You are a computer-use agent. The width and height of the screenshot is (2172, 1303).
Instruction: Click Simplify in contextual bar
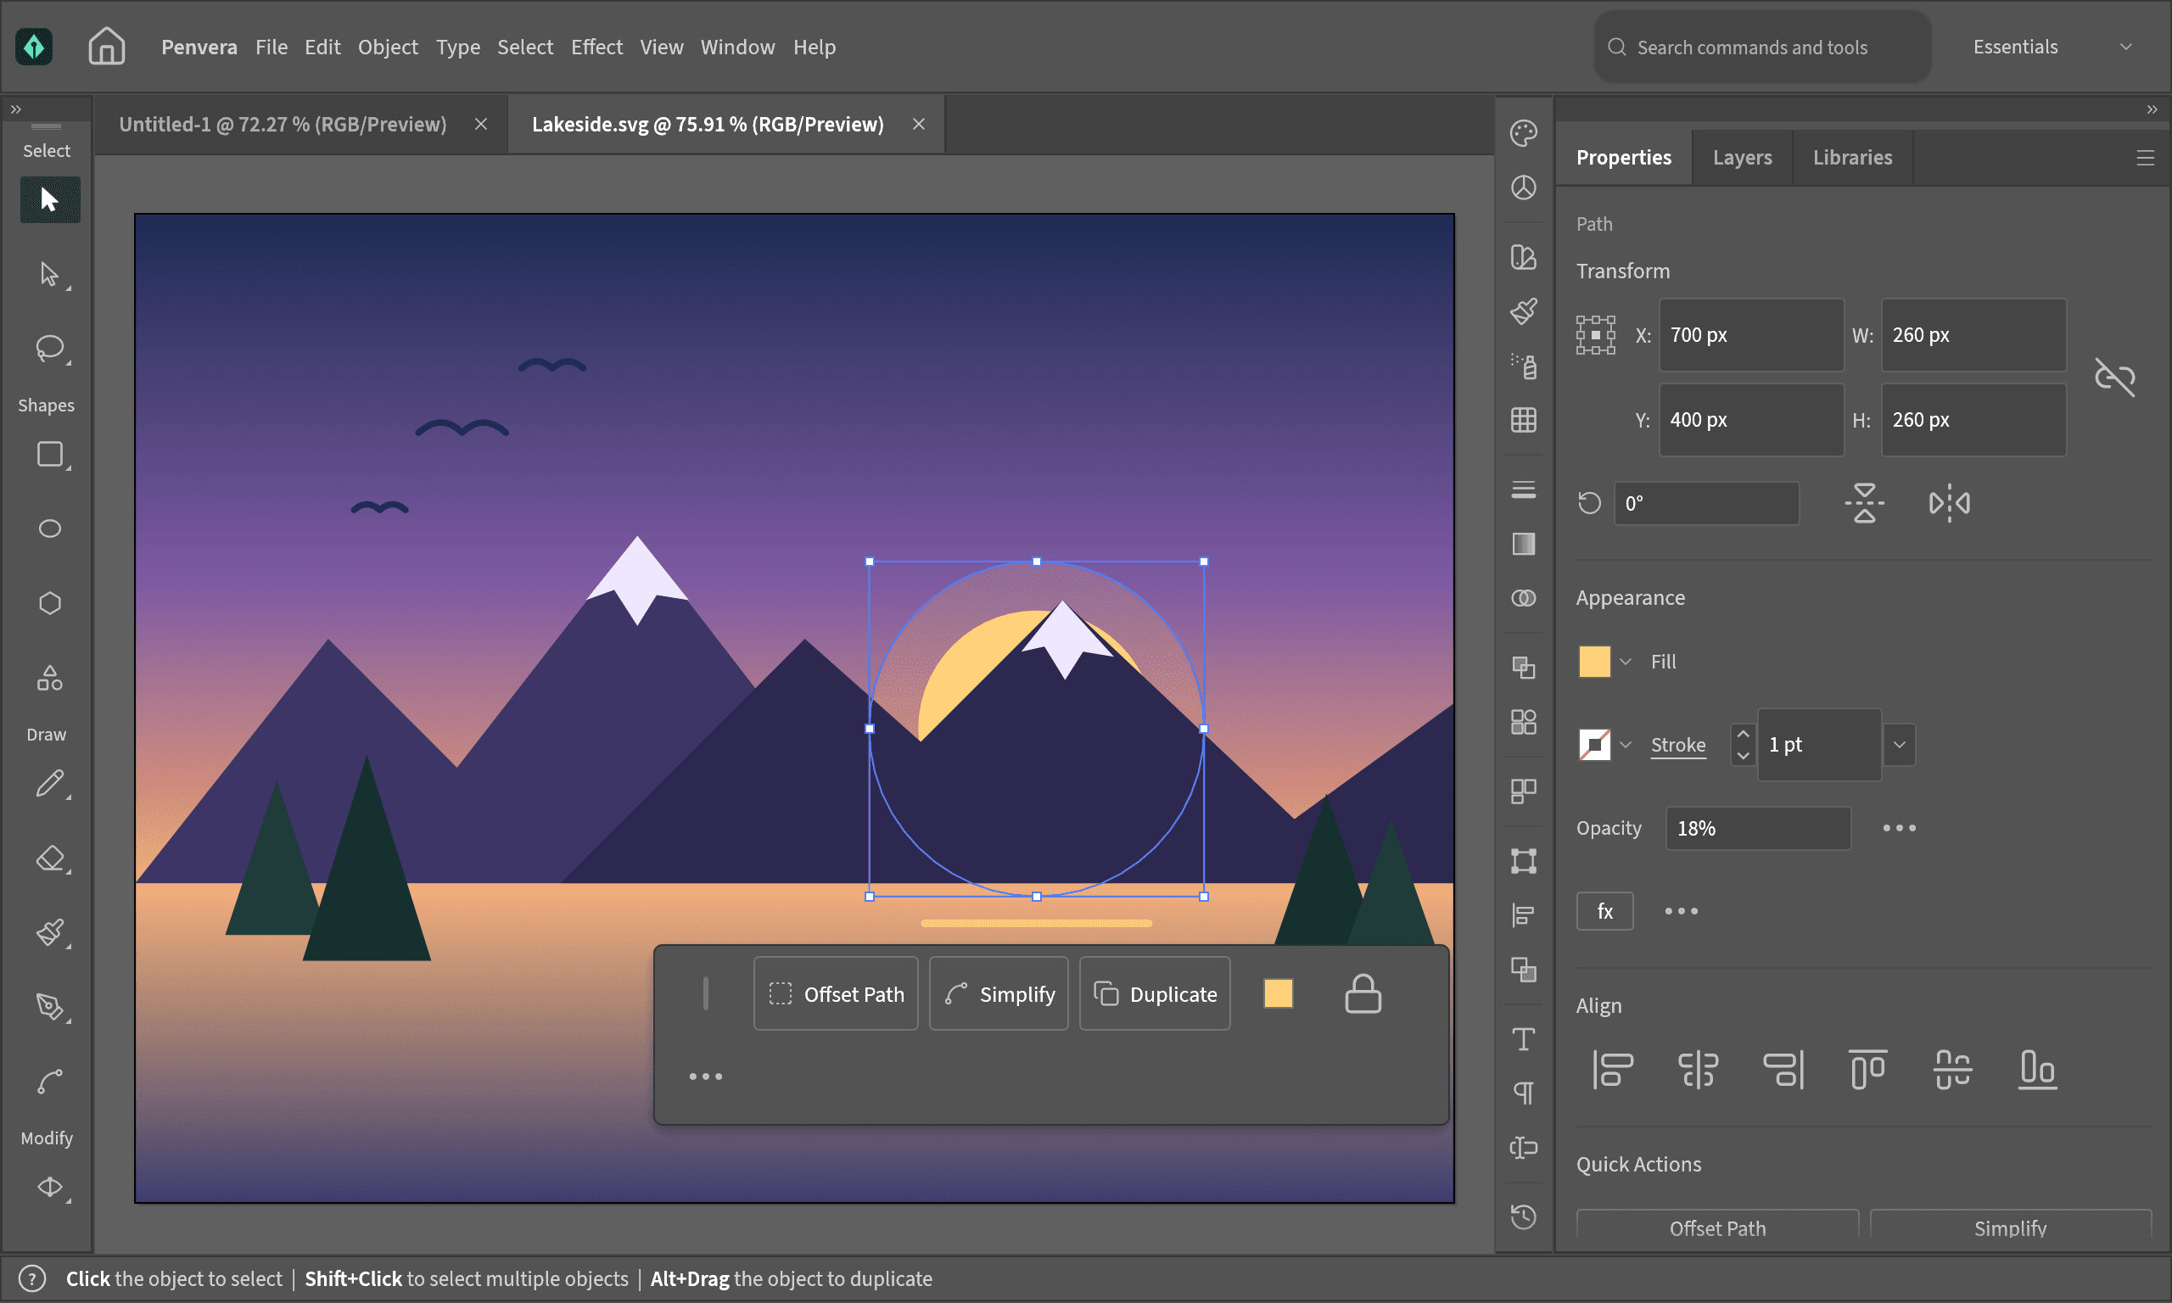pos(999,994)
